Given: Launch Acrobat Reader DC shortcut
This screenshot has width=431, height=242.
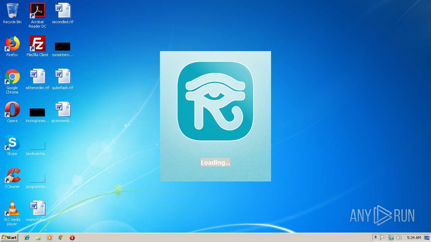Looking at the screenshot, I should [37, 15].
